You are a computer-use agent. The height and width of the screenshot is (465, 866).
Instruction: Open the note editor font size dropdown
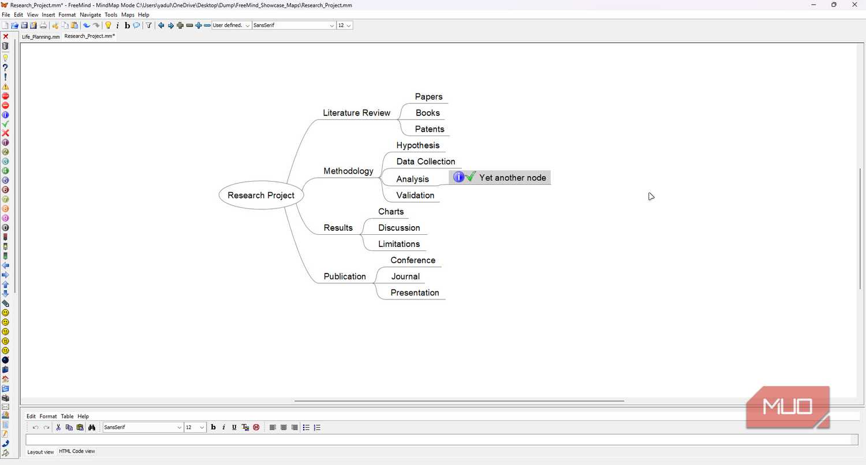[195, 427]
